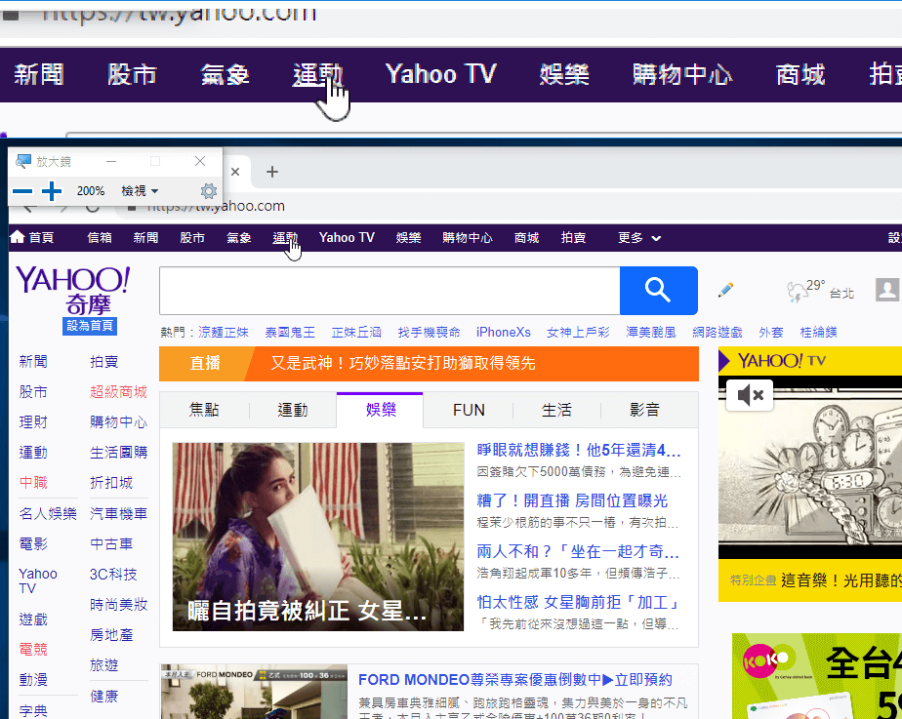Open trending search iPhoneXs
The width and height of the screenshot is (902, 719).
504,333
